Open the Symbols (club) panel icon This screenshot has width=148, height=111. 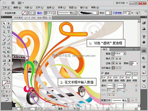point(144,42)
